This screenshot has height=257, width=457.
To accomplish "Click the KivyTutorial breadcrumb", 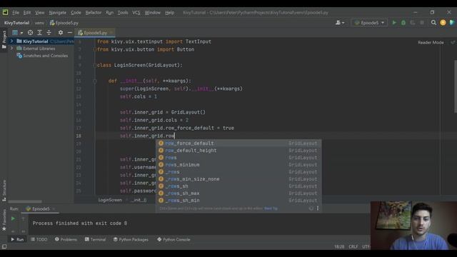I will coord(16,23).
